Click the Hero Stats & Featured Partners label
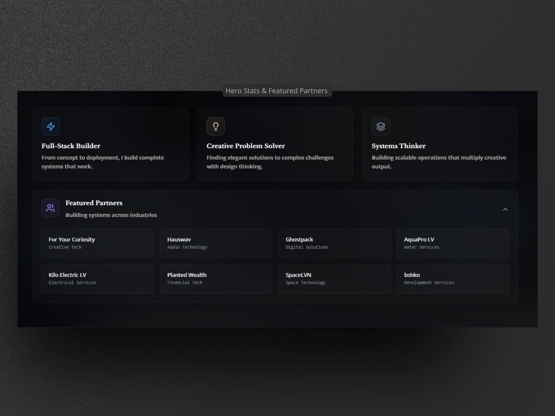The width and height of the screenshot is (555, 416). (277, 91)
